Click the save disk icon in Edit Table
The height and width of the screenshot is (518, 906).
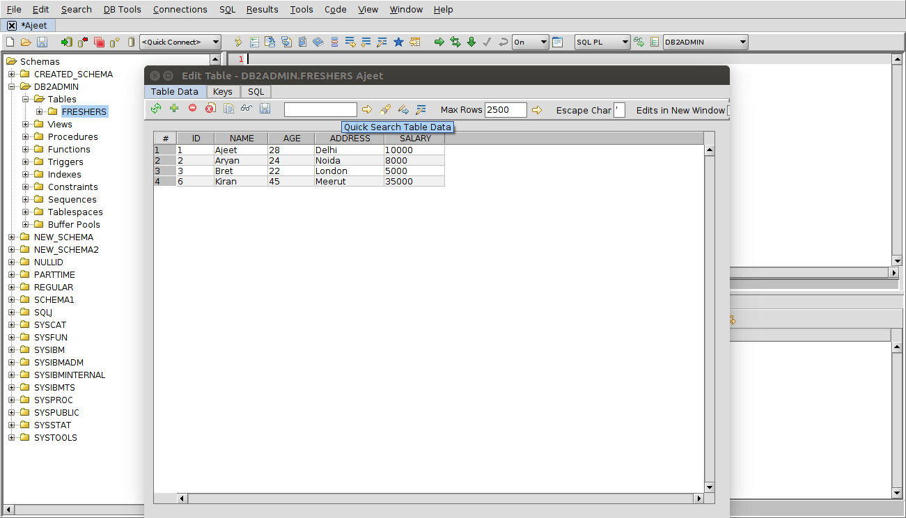pos(265,109)
